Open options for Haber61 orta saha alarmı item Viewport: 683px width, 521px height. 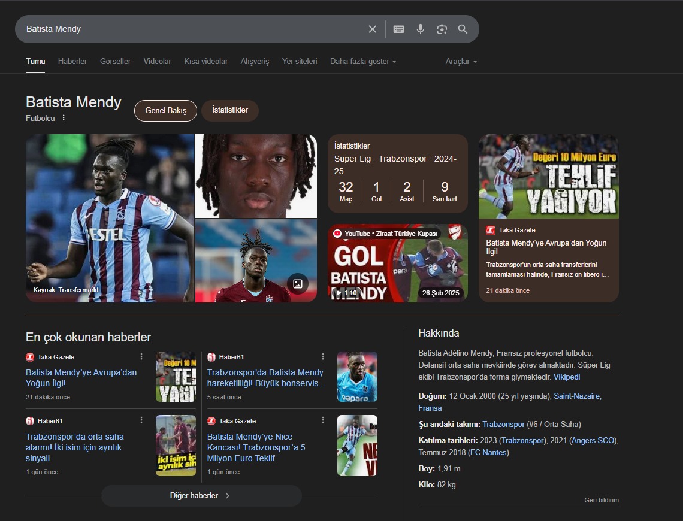pyautogui.click(x=141, y=420)
